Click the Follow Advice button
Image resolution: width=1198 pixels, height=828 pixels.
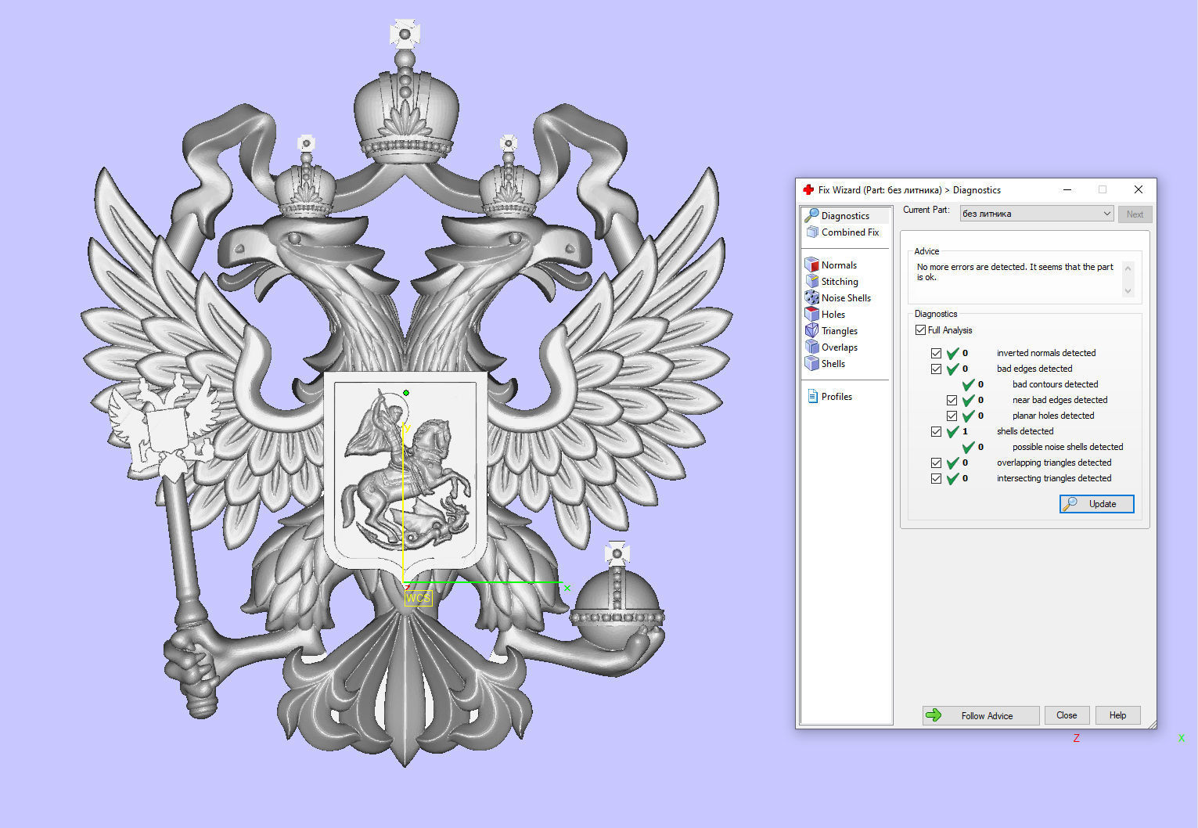980,715
